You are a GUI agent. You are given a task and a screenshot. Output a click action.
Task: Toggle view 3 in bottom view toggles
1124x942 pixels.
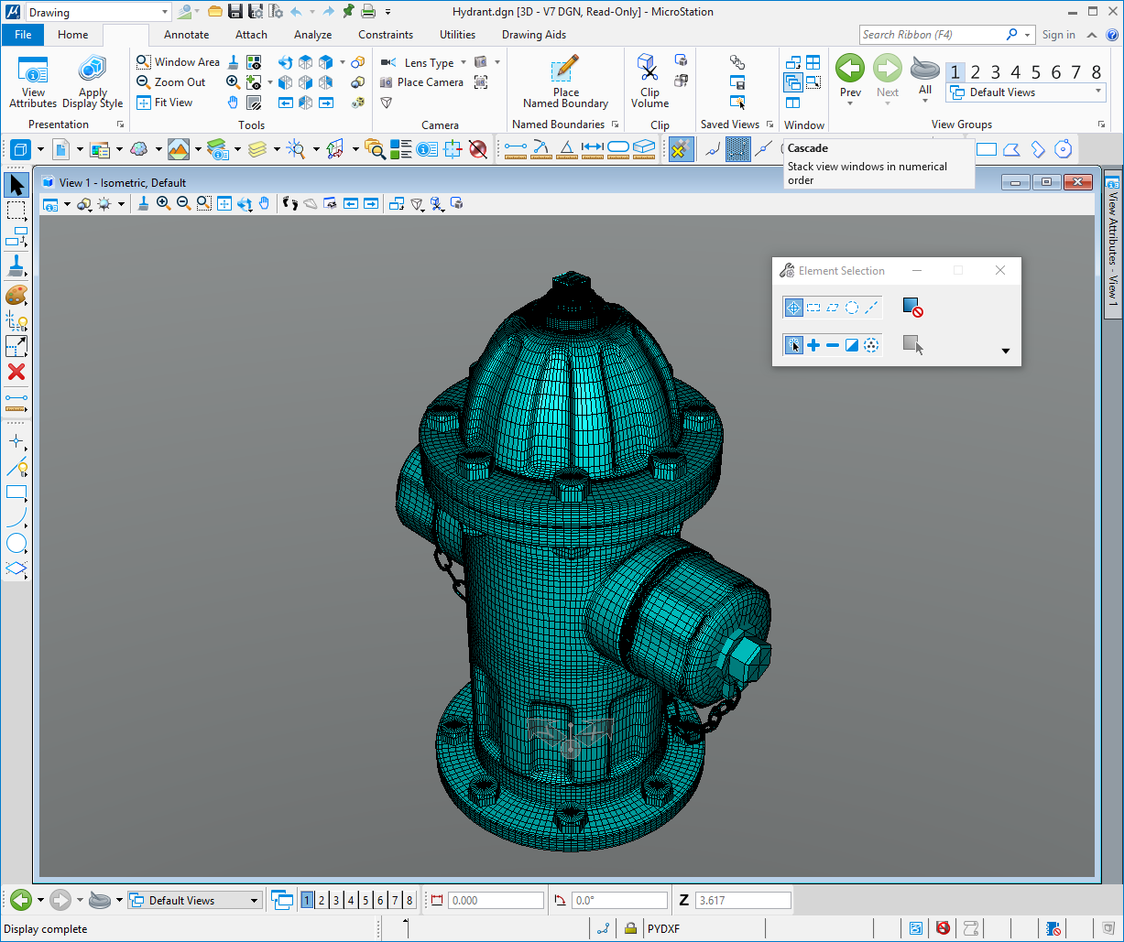click(x=336, y=901)
